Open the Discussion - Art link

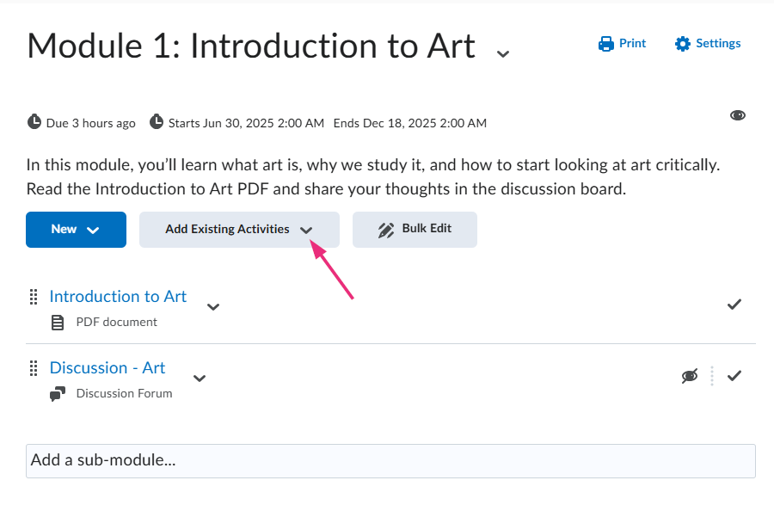107,368
